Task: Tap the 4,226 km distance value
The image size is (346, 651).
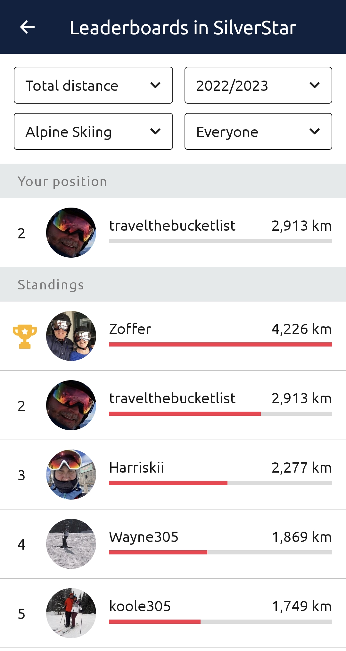Action: click(301, 329)
